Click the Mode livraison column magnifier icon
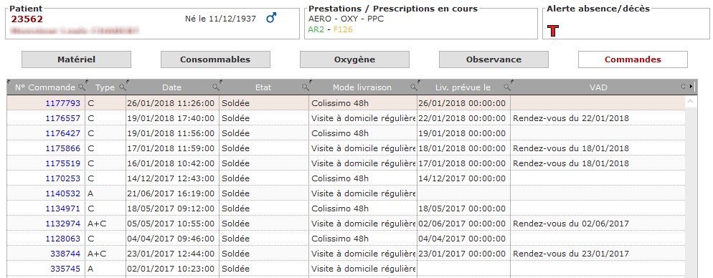713x278 pixels. click(415, 87)
